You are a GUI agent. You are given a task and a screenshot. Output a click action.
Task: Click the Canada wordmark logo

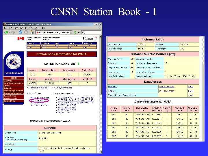(x=90, y=38)
